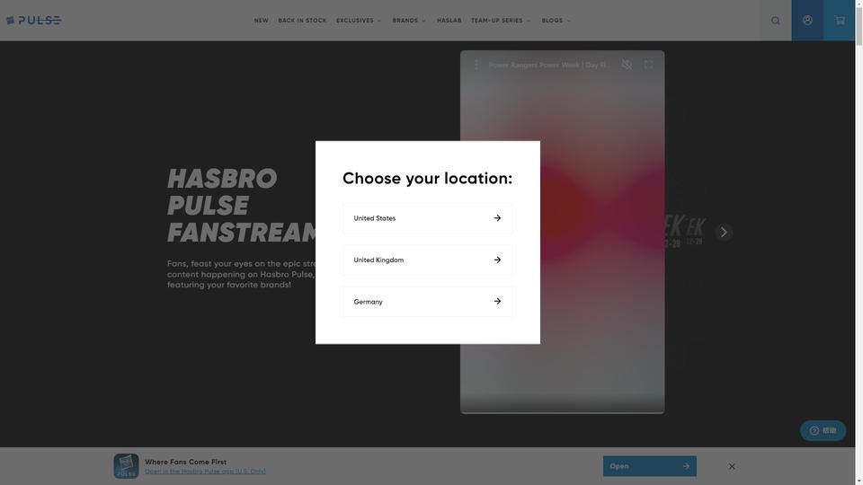
Task: Select United Kingdom as location
Action: tap(428, 260)
